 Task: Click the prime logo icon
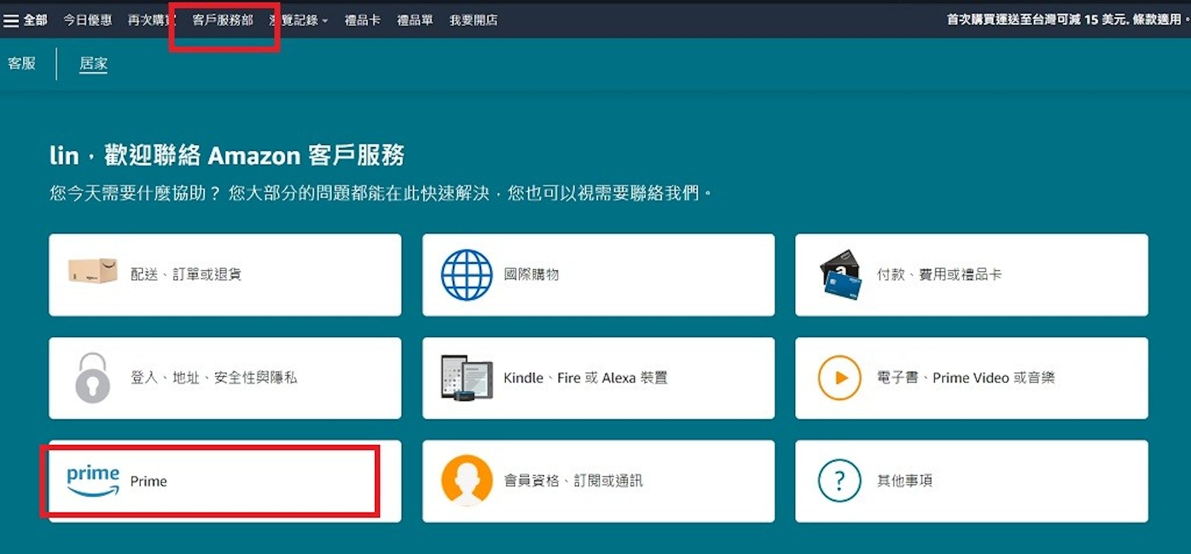click(x=93, y=481)
